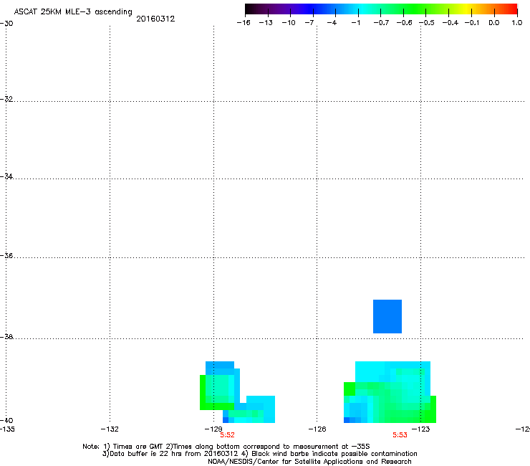Click the -135 longitude axis label
Screen dimensions: 530x466
(6, 429)
